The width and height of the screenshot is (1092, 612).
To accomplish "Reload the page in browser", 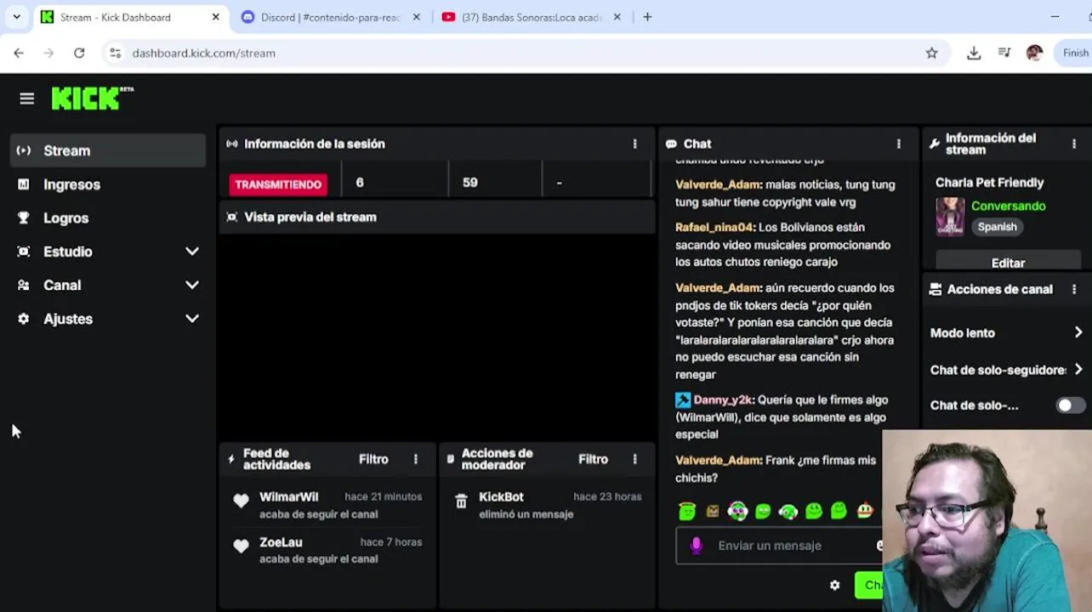I will (x=79, y=53).
